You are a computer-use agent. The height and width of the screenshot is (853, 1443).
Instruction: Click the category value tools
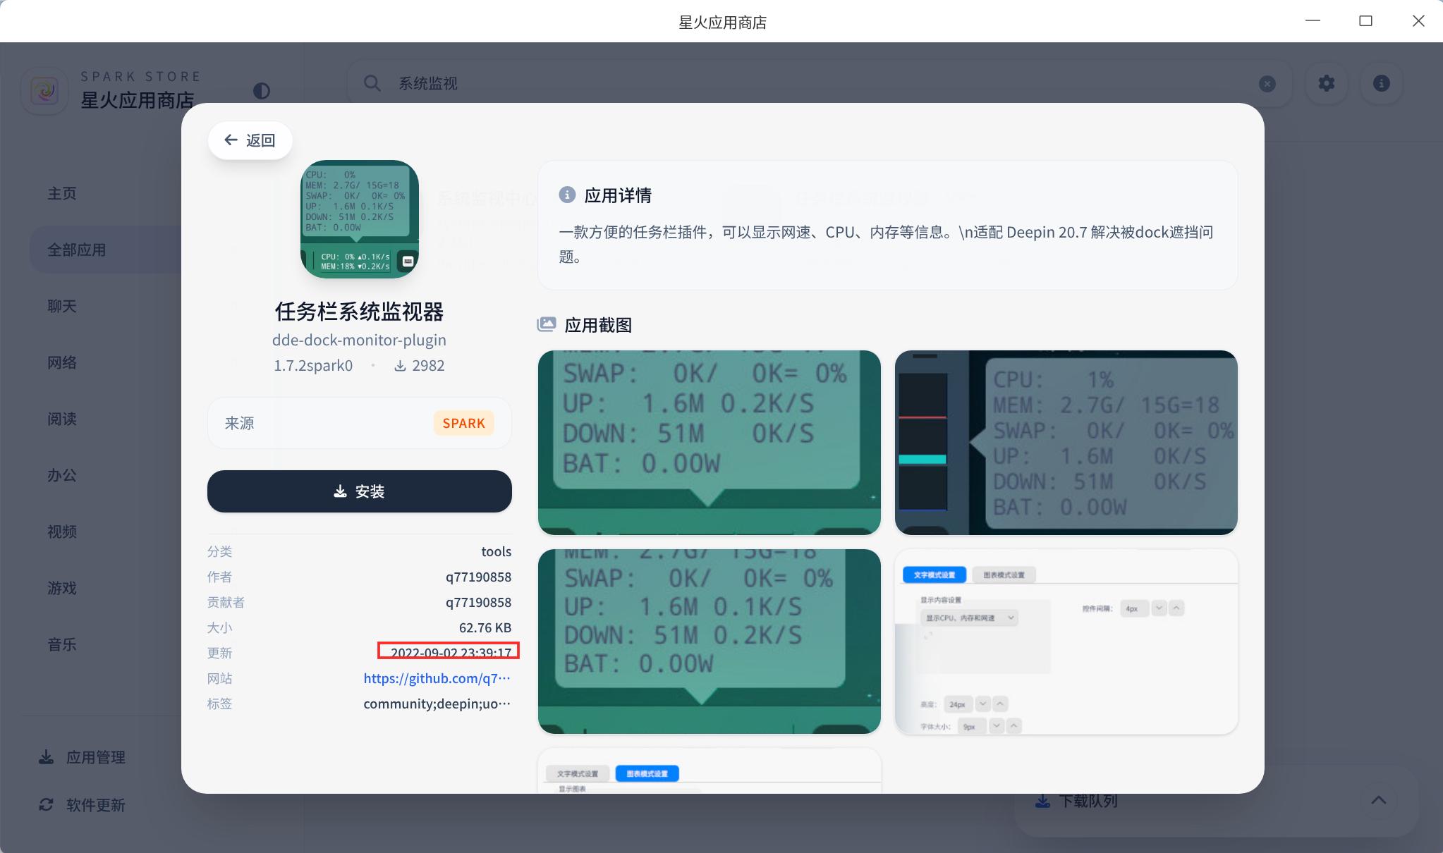[497, 551]
